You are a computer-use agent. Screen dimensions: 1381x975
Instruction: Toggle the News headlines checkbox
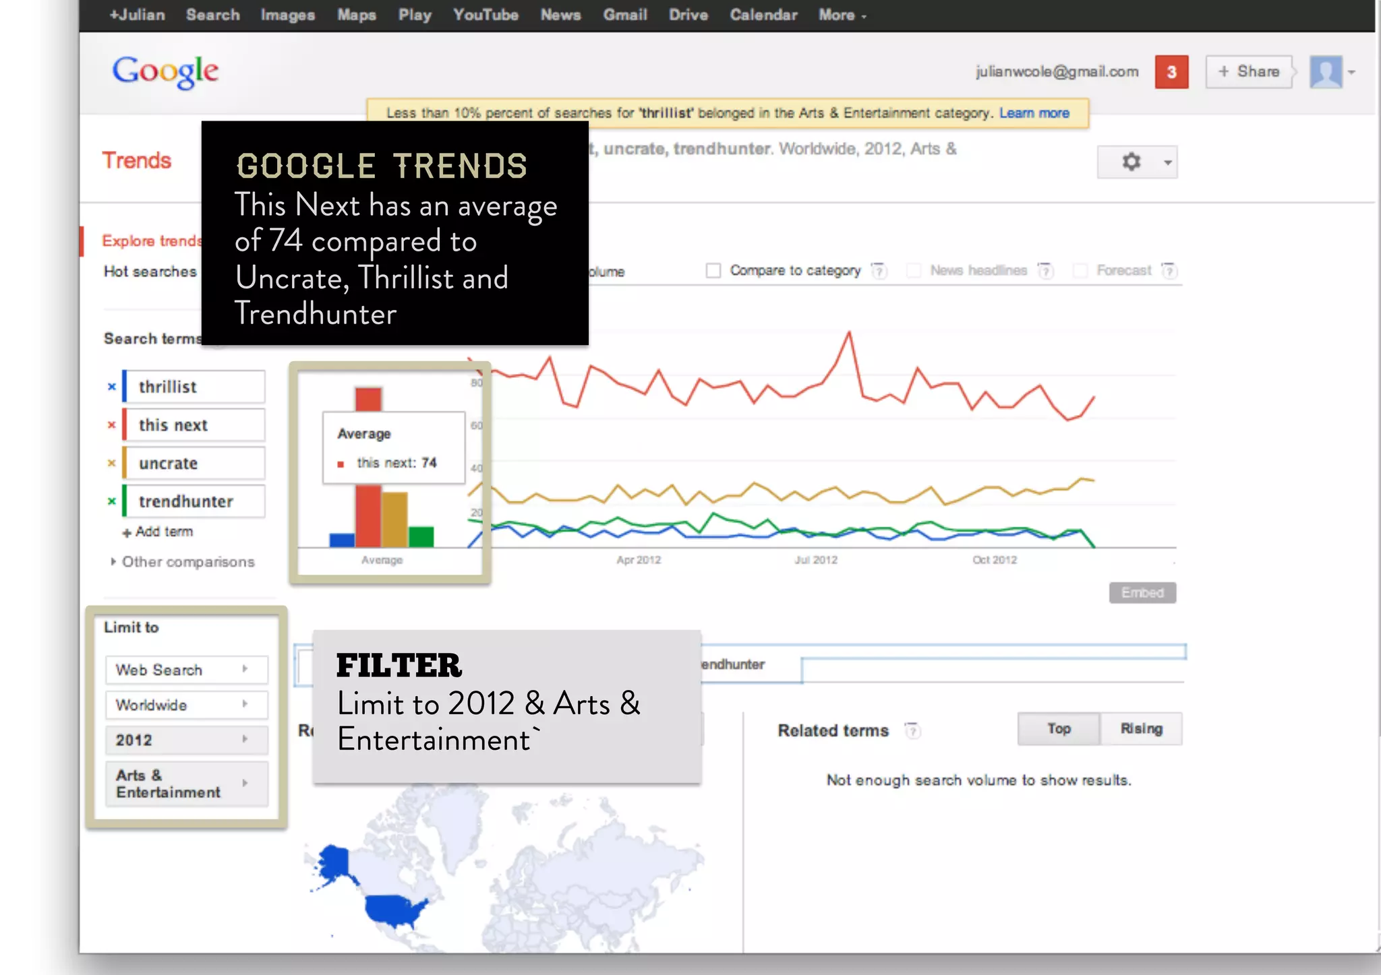913,271
